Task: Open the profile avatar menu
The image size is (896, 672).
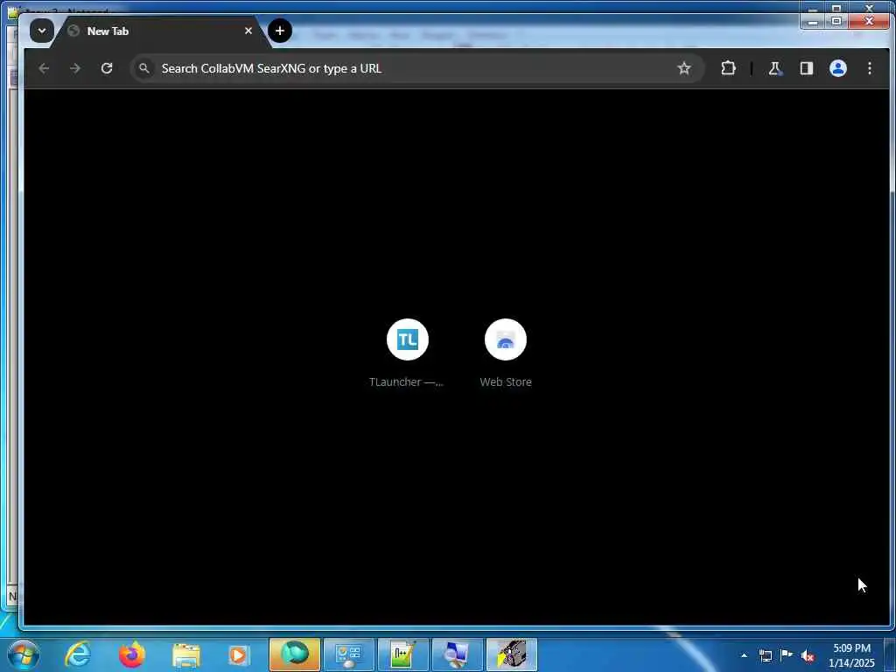Action: (837, 68)
